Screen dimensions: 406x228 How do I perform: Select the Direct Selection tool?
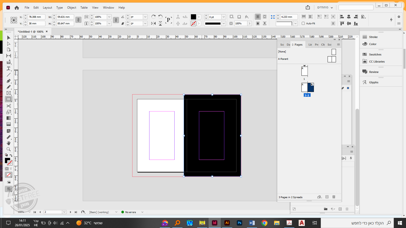9,44
